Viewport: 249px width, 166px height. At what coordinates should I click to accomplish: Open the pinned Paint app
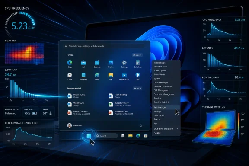coord(97,77)
